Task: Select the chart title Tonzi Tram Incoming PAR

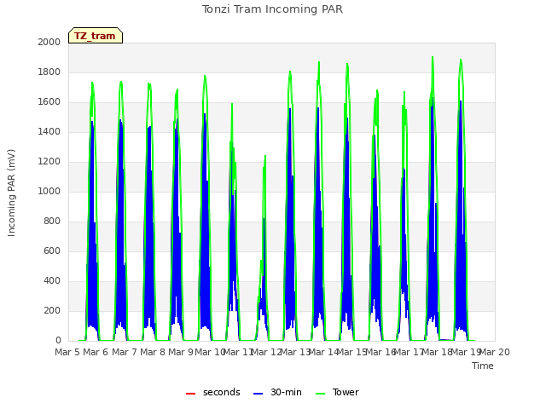Action: [272, 9]
